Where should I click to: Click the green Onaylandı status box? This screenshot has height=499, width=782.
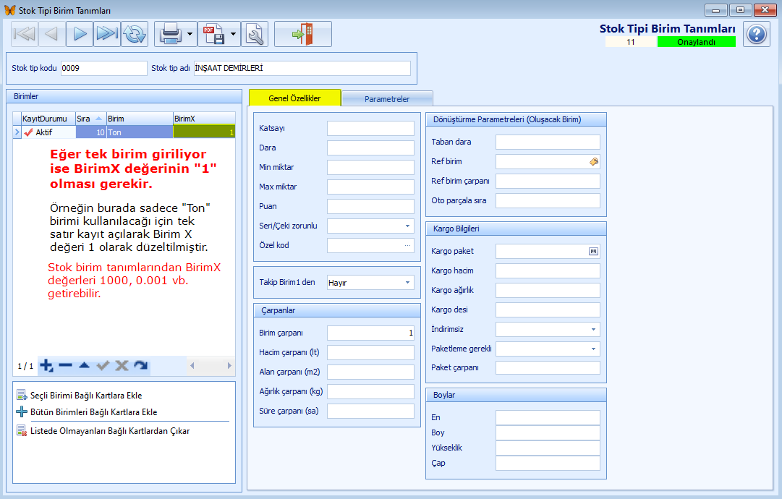pyautogui.click(x=696, y=42)
